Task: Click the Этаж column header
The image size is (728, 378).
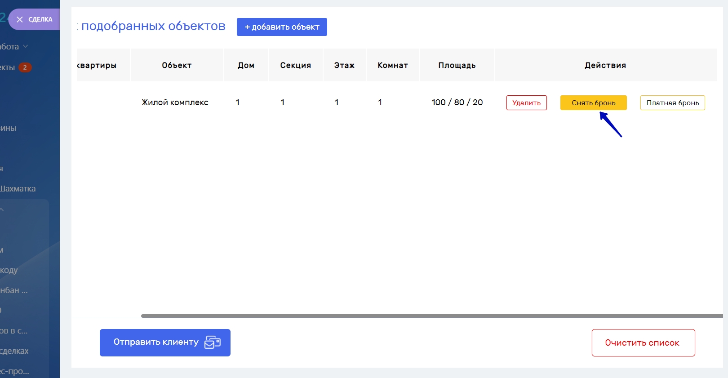Action: (345, 65)
